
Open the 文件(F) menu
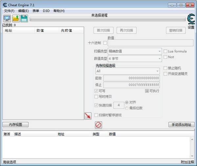[9, 11]
